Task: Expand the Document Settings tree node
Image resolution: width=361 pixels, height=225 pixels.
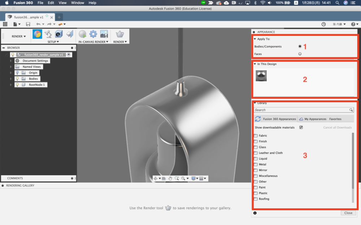Action: [x=11, y=61]
